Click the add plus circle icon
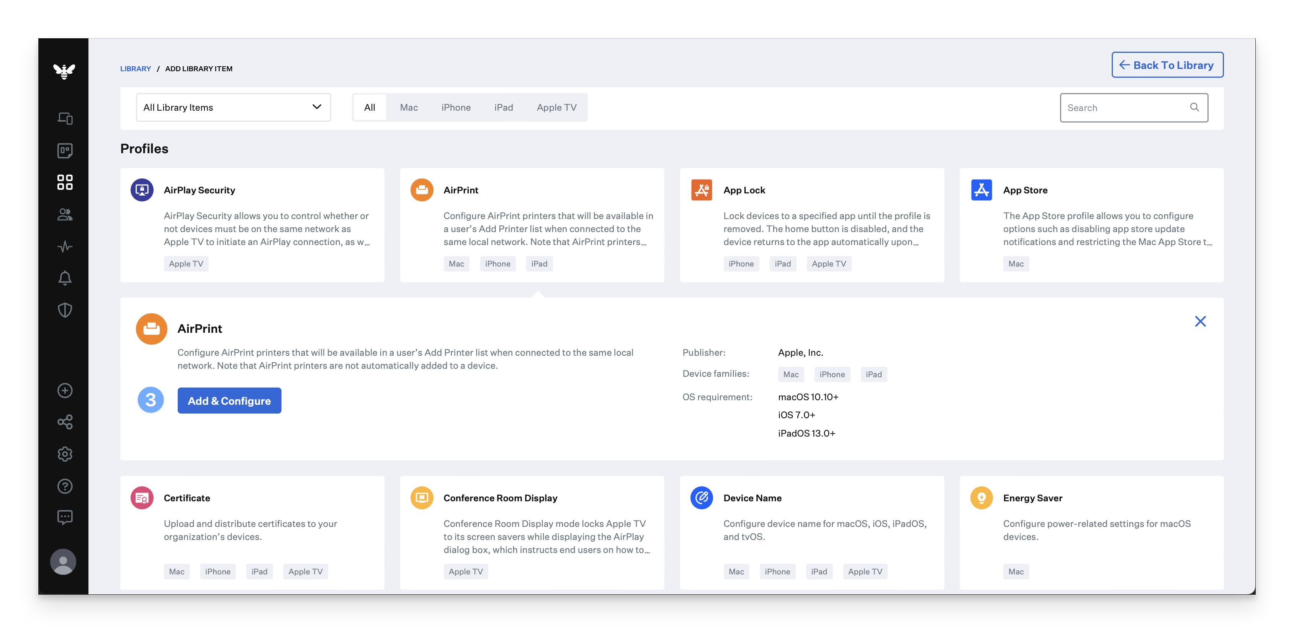1294x633 pixels. [x=65, y=390]
